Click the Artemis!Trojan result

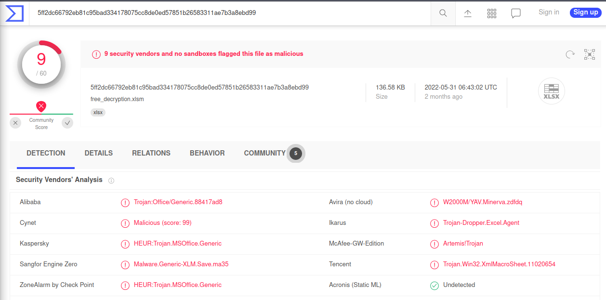463,244
